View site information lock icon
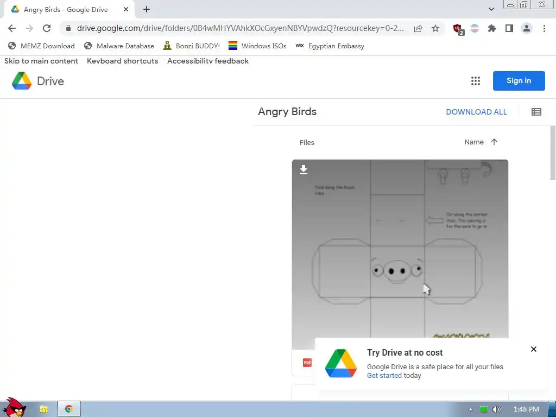556x417 pixels. click(x=68, y=28)
